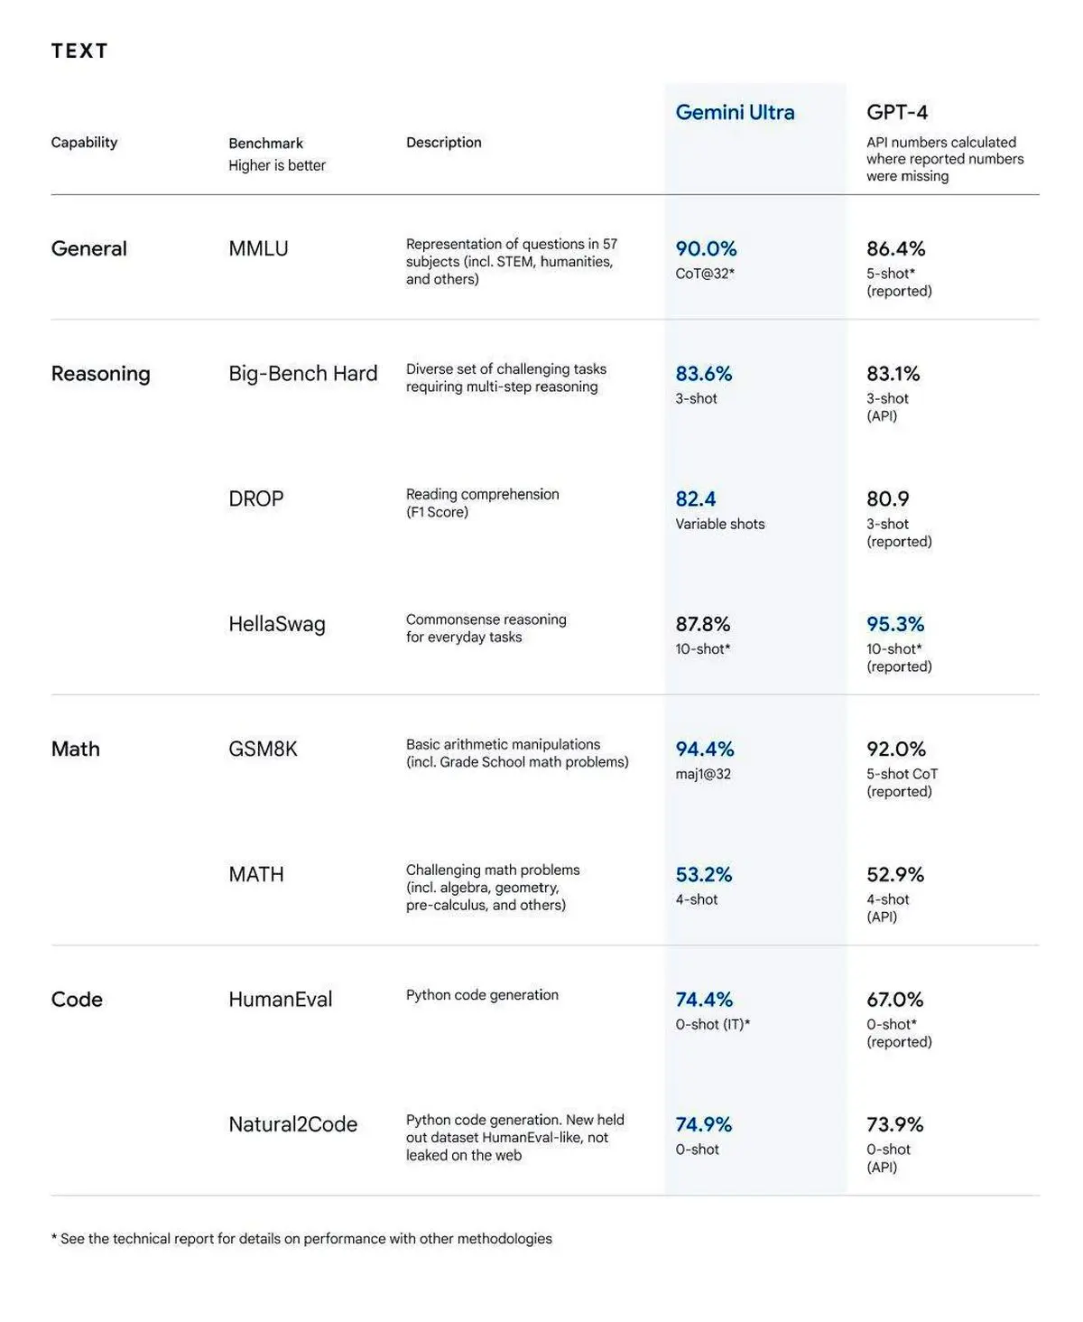
Task: Click the HumanEval benchmark label
Action: [280, 1000]
